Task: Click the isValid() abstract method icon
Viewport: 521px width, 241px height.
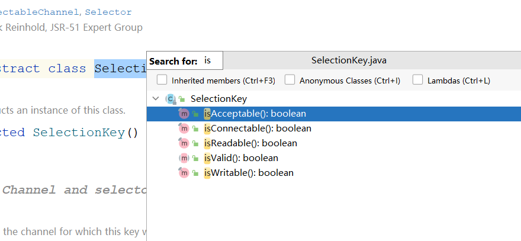Action: pos(184,158)
